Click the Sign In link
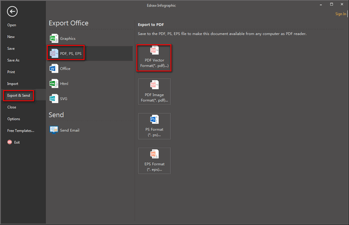The height and width of the screenshot is (225, 349). click(341, 14)
